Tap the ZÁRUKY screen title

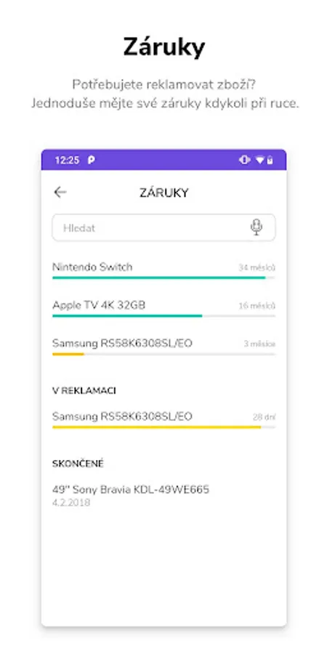(164, 193)
